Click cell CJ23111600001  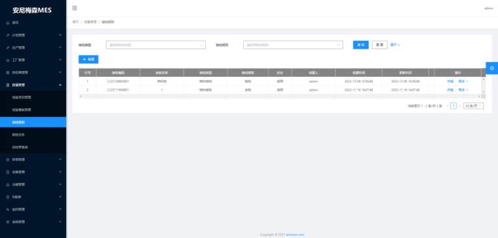tap(118, 90)
